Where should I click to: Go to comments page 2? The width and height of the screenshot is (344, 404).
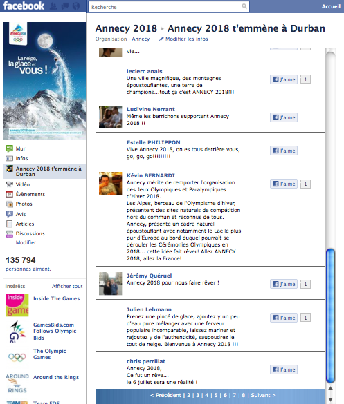pyautogui.click(x=189, y=395)
